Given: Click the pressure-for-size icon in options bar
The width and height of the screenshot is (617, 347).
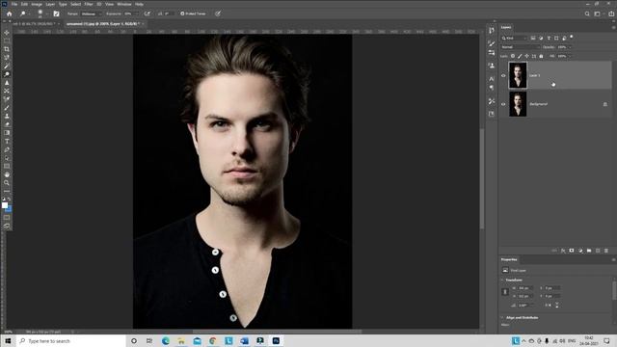Looking at the screenshot, I should pos(218,13).
